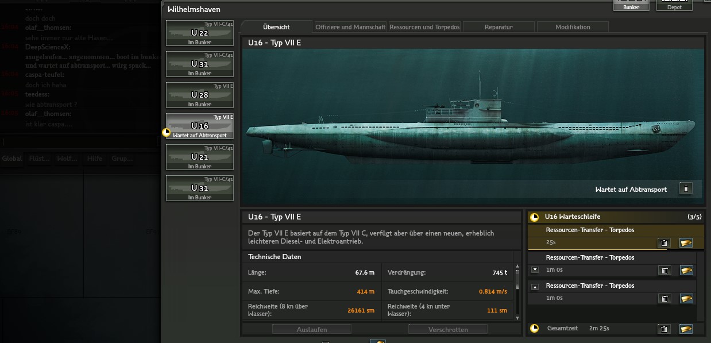Open the Depot view at the top

click(674, 5)
